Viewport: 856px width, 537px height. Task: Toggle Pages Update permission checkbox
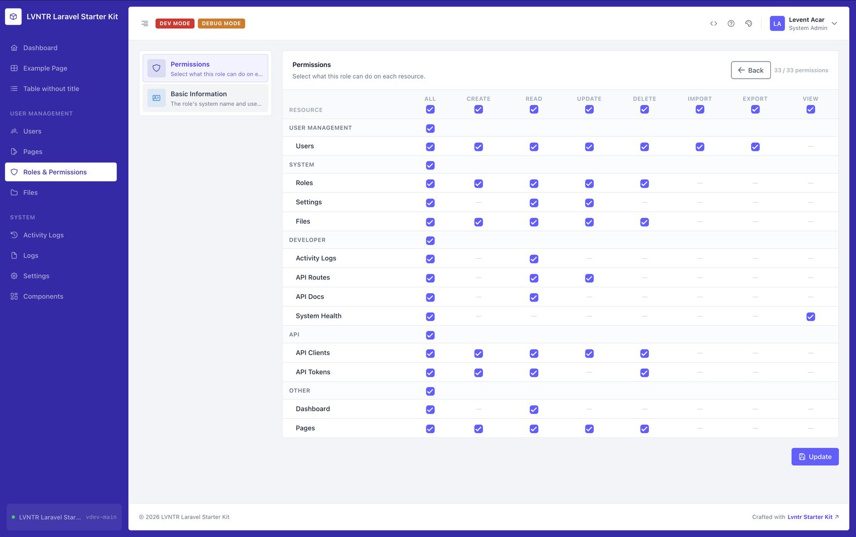pyautogui.click(x=589, y=429)
